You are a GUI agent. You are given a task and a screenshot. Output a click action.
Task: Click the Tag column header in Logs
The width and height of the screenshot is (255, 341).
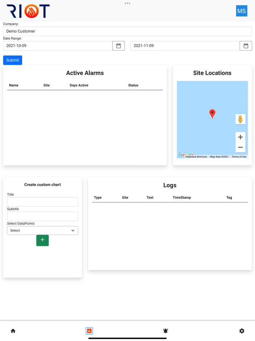click(229, 197)
